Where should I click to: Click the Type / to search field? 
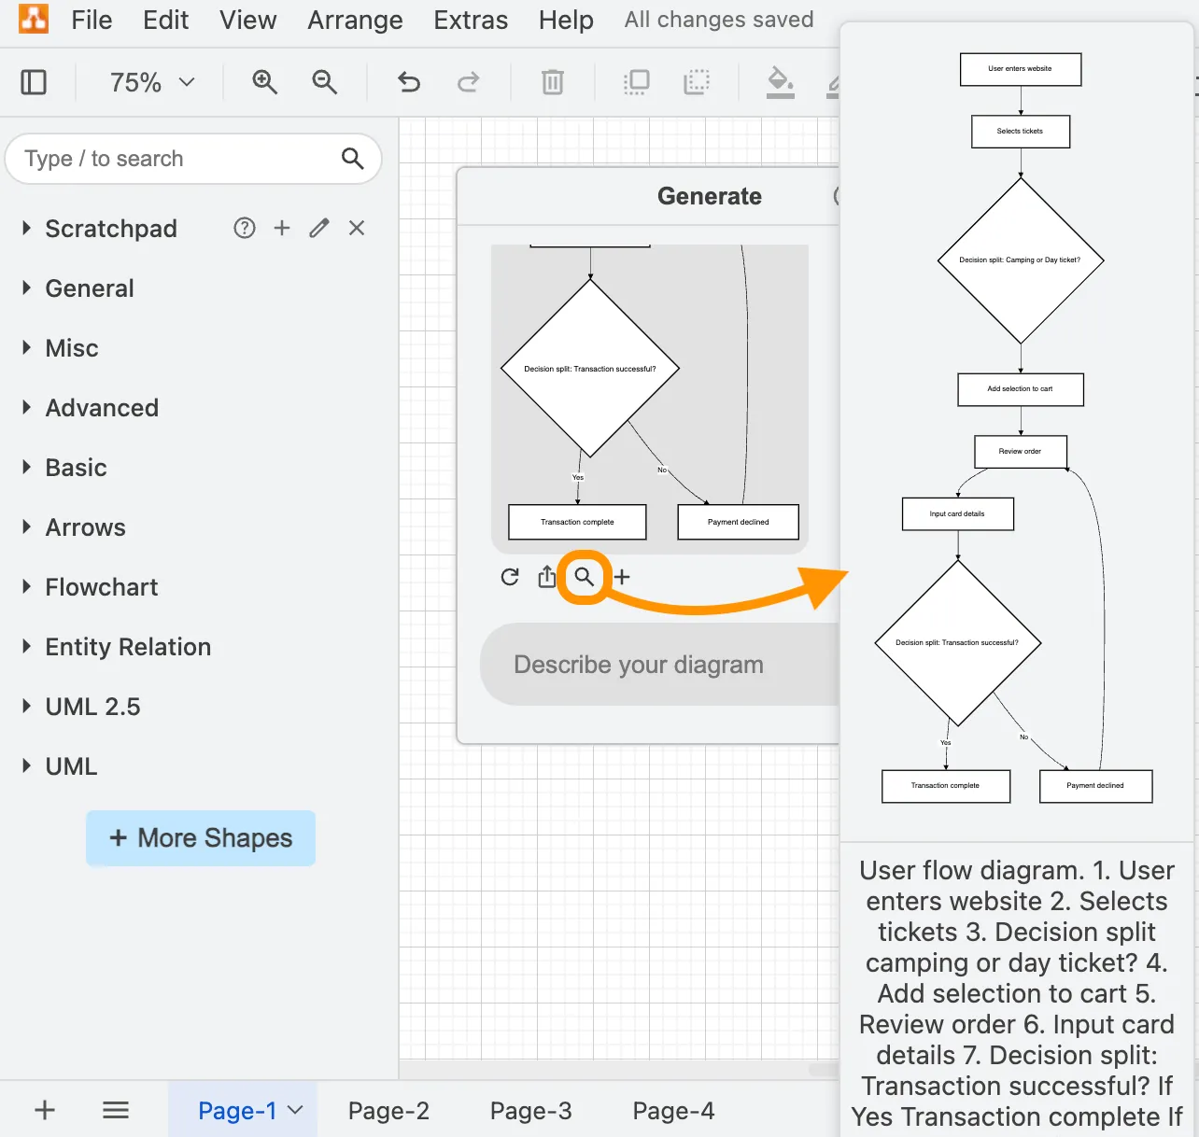tap(193, 159)
